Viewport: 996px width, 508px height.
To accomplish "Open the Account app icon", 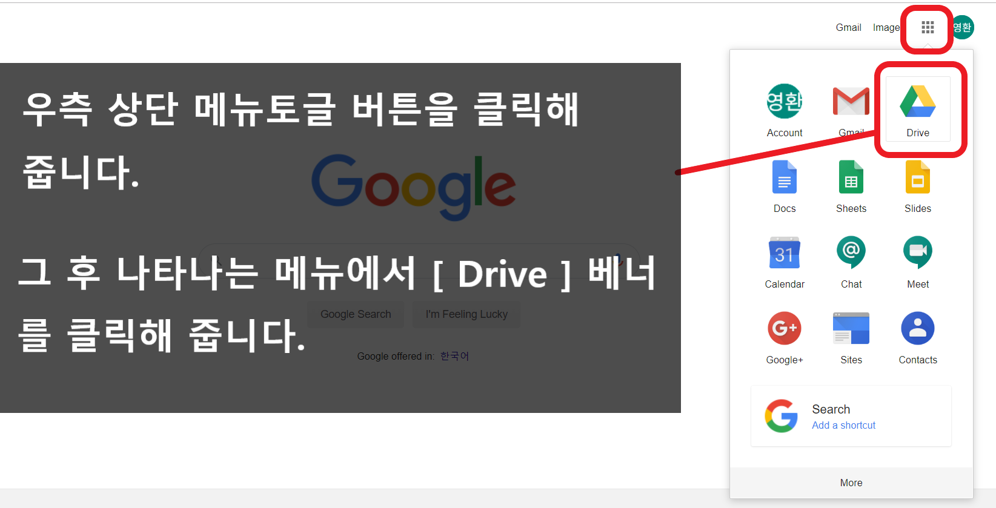I will 785,110.
